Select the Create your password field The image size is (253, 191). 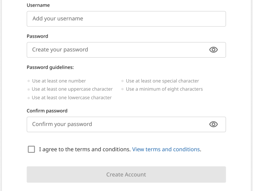126,50
